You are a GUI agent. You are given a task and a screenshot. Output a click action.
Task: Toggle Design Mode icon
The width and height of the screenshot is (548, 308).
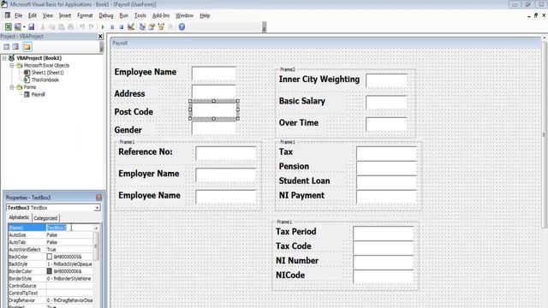(x=131, y=27)
